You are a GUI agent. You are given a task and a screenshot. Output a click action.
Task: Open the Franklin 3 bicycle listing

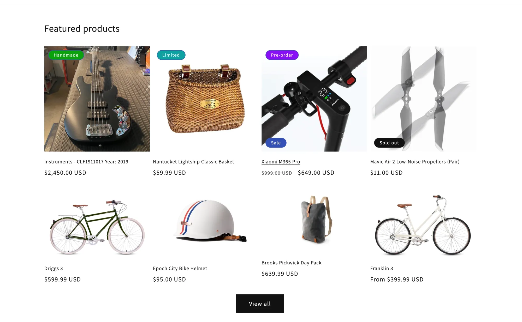(x=381, y=268)
